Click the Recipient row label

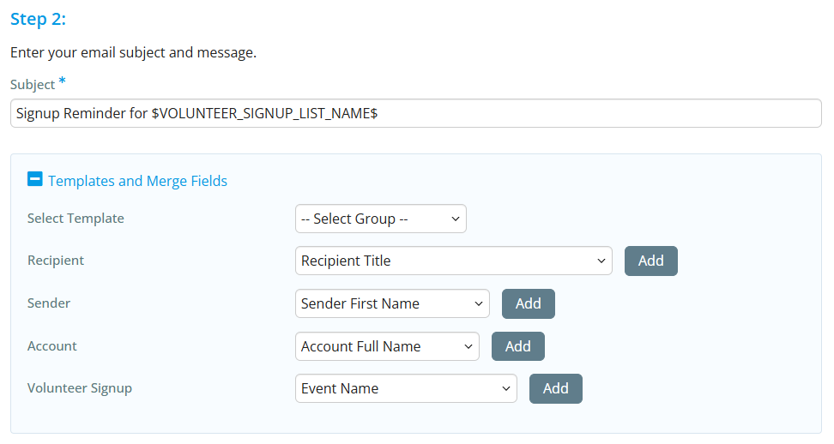pyautogui.click(x=56, y=261)
